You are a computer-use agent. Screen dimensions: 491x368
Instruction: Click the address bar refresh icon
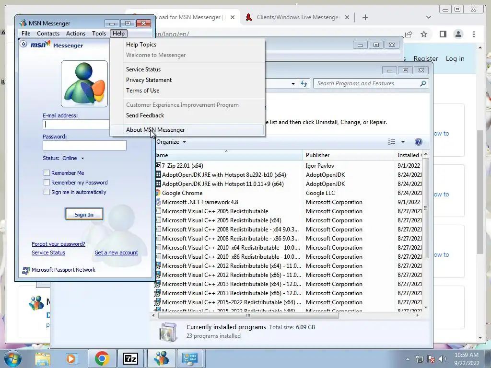(x=304, y=83)
